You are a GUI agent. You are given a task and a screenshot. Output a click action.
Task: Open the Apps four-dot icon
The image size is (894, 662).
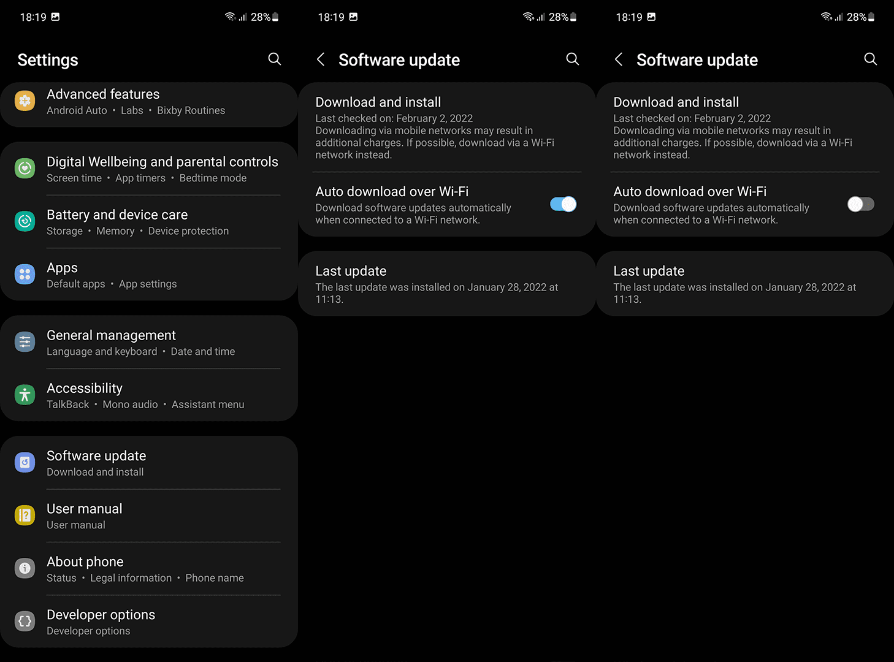(x=25, y=275)
